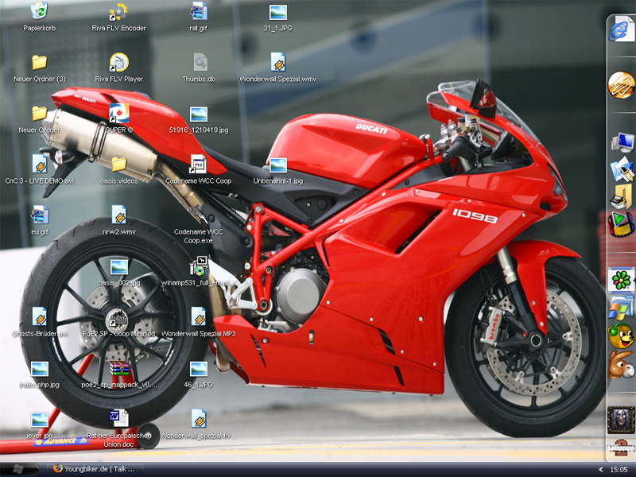The image size is (636, 477).
Task: Open the oasis videos folder
Action: point(118,165)
